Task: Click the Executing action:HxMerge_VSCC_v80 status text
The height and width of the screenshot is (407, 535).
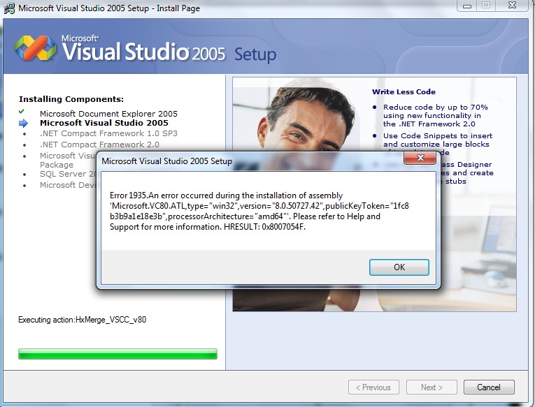Action: 83,320
